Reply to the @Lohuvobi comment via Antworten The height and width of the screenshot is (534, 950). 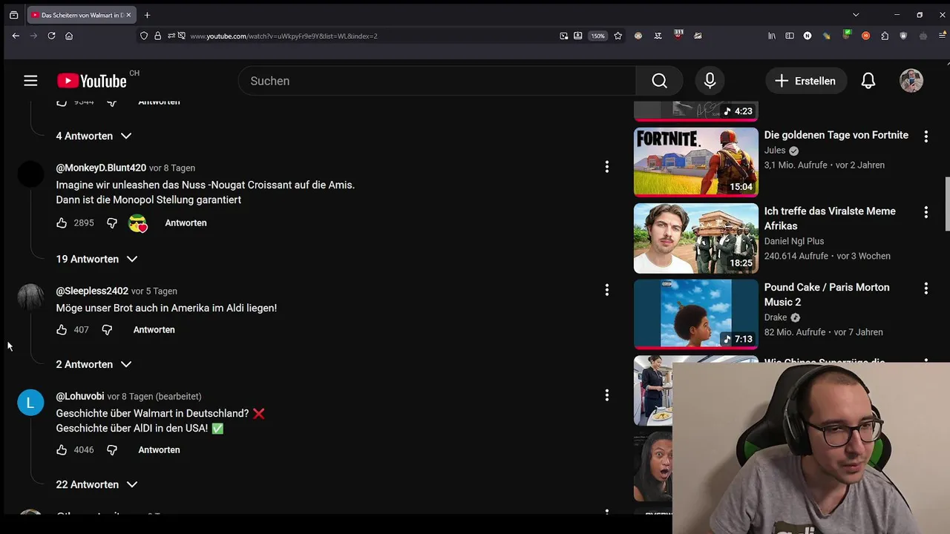pyautogui.click(x=159, y=449)
